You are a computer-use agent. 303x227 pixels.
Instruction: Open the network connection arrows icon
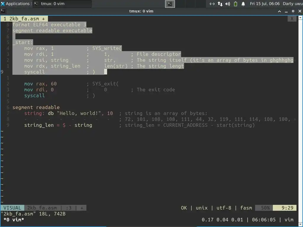tap(212, 4)
